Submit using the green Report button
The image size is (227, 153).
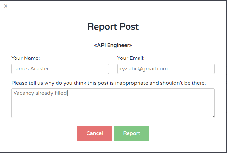coord(131,133)
